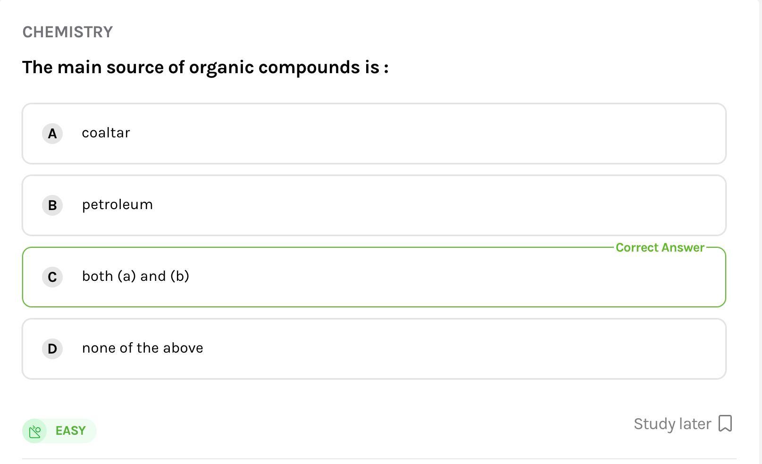762x464 pixels.
Task: Click the letter A circle badge
Action: point(52,134)
